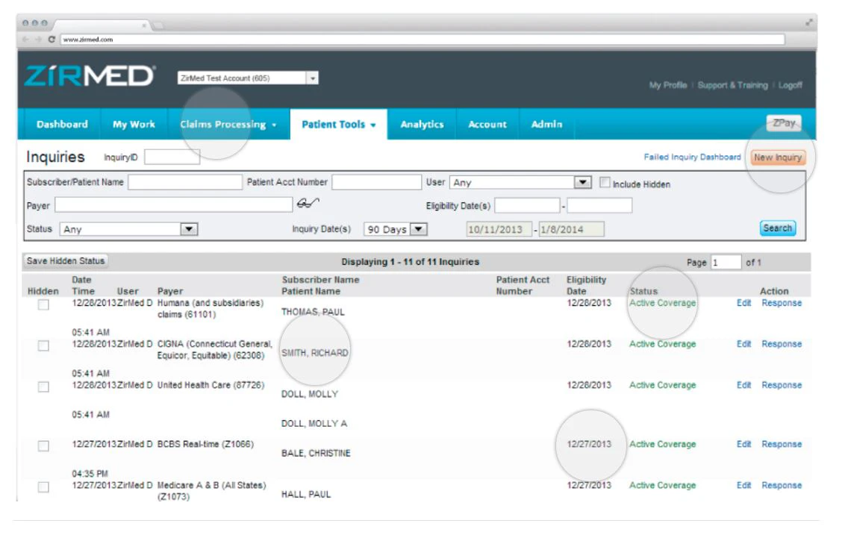Click 'Displaying 1 - 11 of 11 Inquiries' text

click(x=410, y=262)
